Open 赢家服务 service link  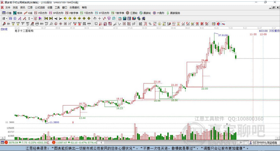(x=173, y=13)
